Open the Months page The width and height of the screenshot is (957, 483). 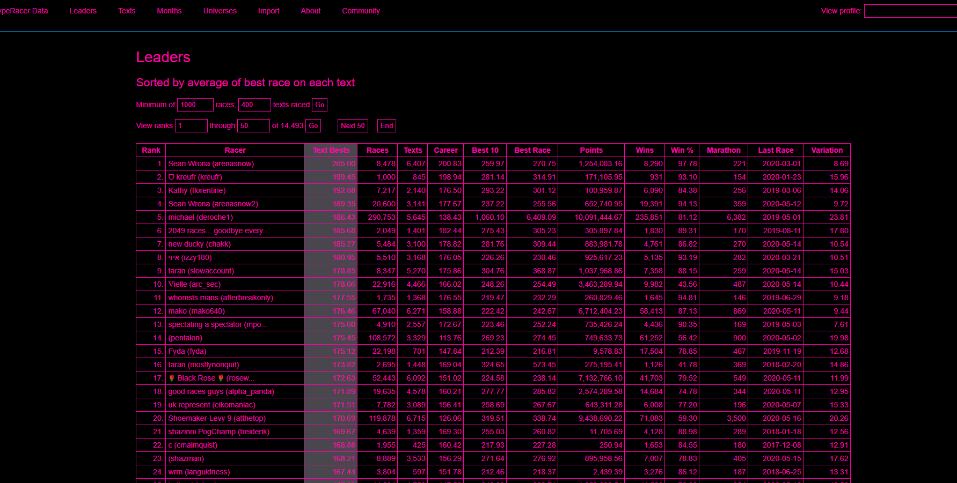point(169,11)
